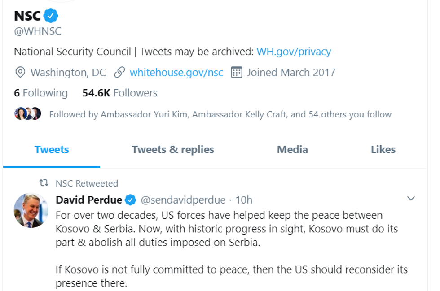
Task: Click the retweet icon above the tweet
Action: [x=44, y=183]
